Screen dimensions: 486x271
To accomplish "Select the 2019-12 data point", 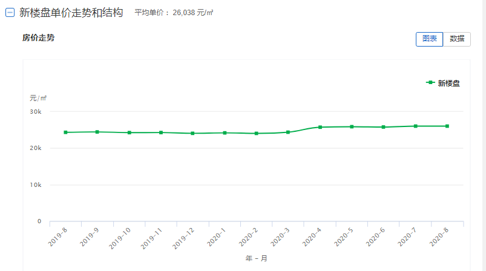I will click(193, 133).
